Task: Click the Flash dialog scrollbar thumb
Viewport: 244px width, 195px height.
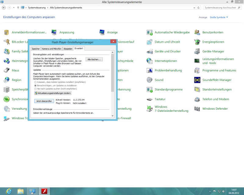Action: pos(113,73)
